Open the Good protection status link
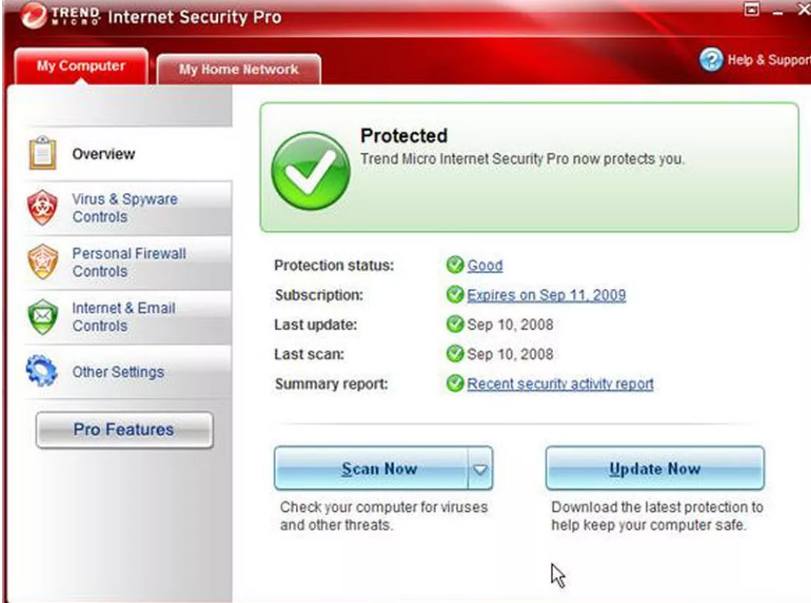The width and height of the screenshot is (811, 603). [x=485, y=266]
